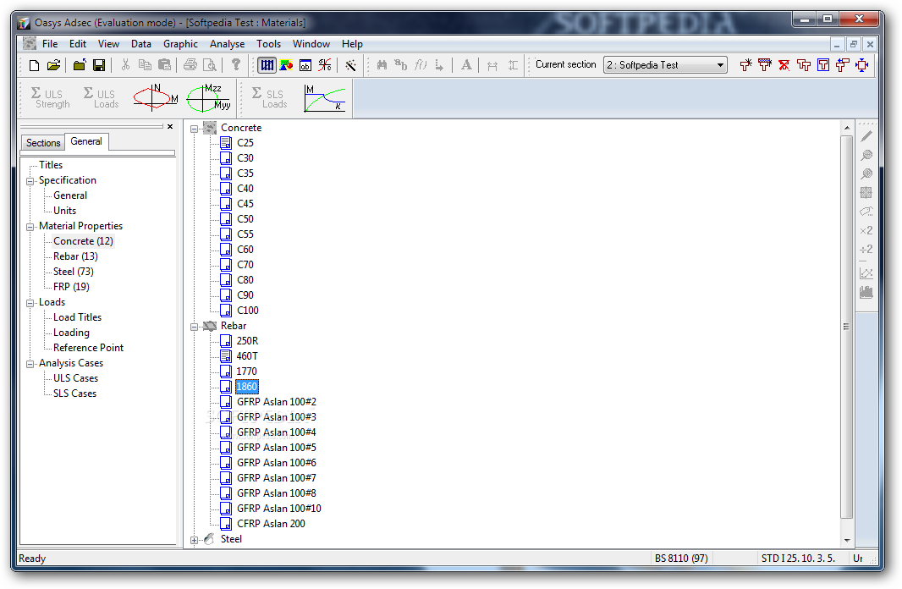Click the Print Preview icon
The width and height of the screenshot is (902, 589).
[x=210, y=65]
